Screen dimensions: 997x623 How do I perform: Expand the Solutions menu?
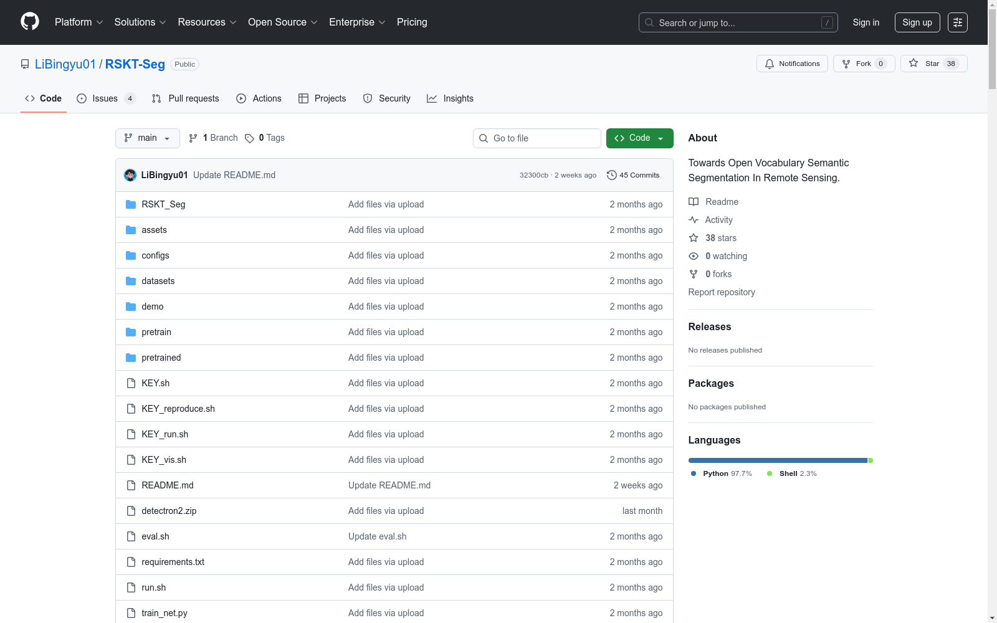tap(140, 22)
